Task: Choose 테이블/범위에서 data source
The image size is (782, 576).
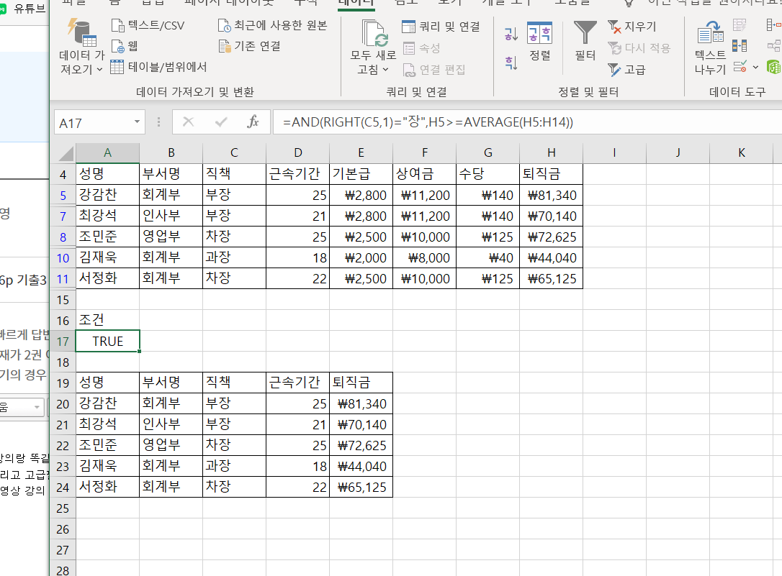Action: tap(158, 67)
